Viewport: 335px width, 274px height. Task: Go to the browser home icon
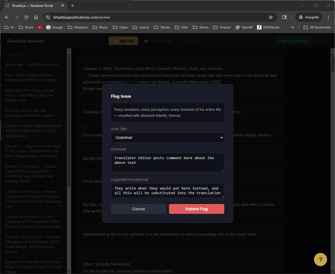36,17
